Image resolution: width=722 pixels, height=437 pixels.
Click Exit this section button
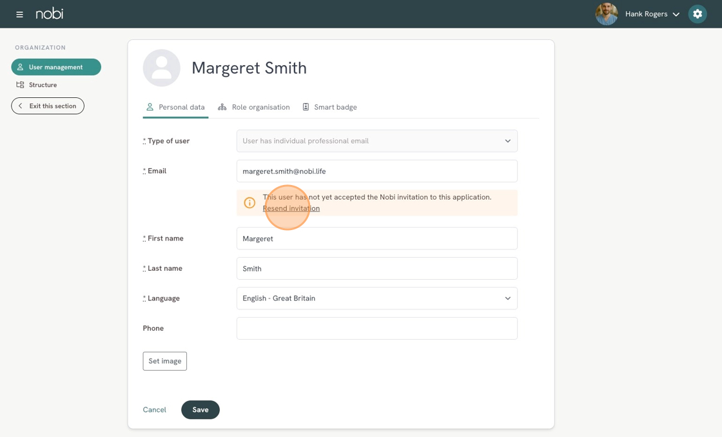tap(48, 106)
